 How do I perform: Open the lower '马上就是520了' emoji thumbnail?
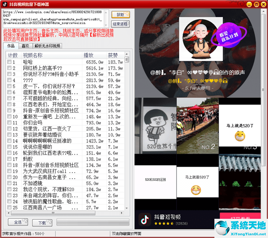pos(197,182)
